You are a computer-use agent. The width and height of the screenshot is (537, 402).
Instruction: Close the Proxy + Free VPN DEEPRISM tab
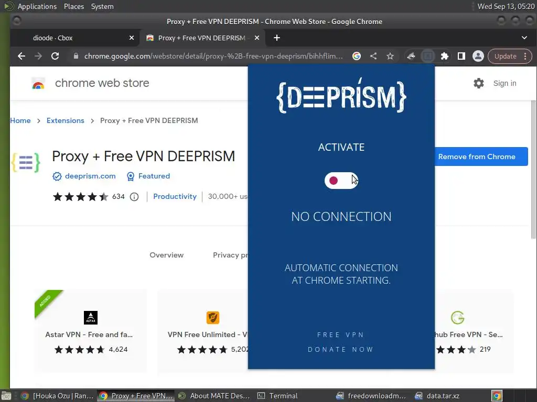257,38
